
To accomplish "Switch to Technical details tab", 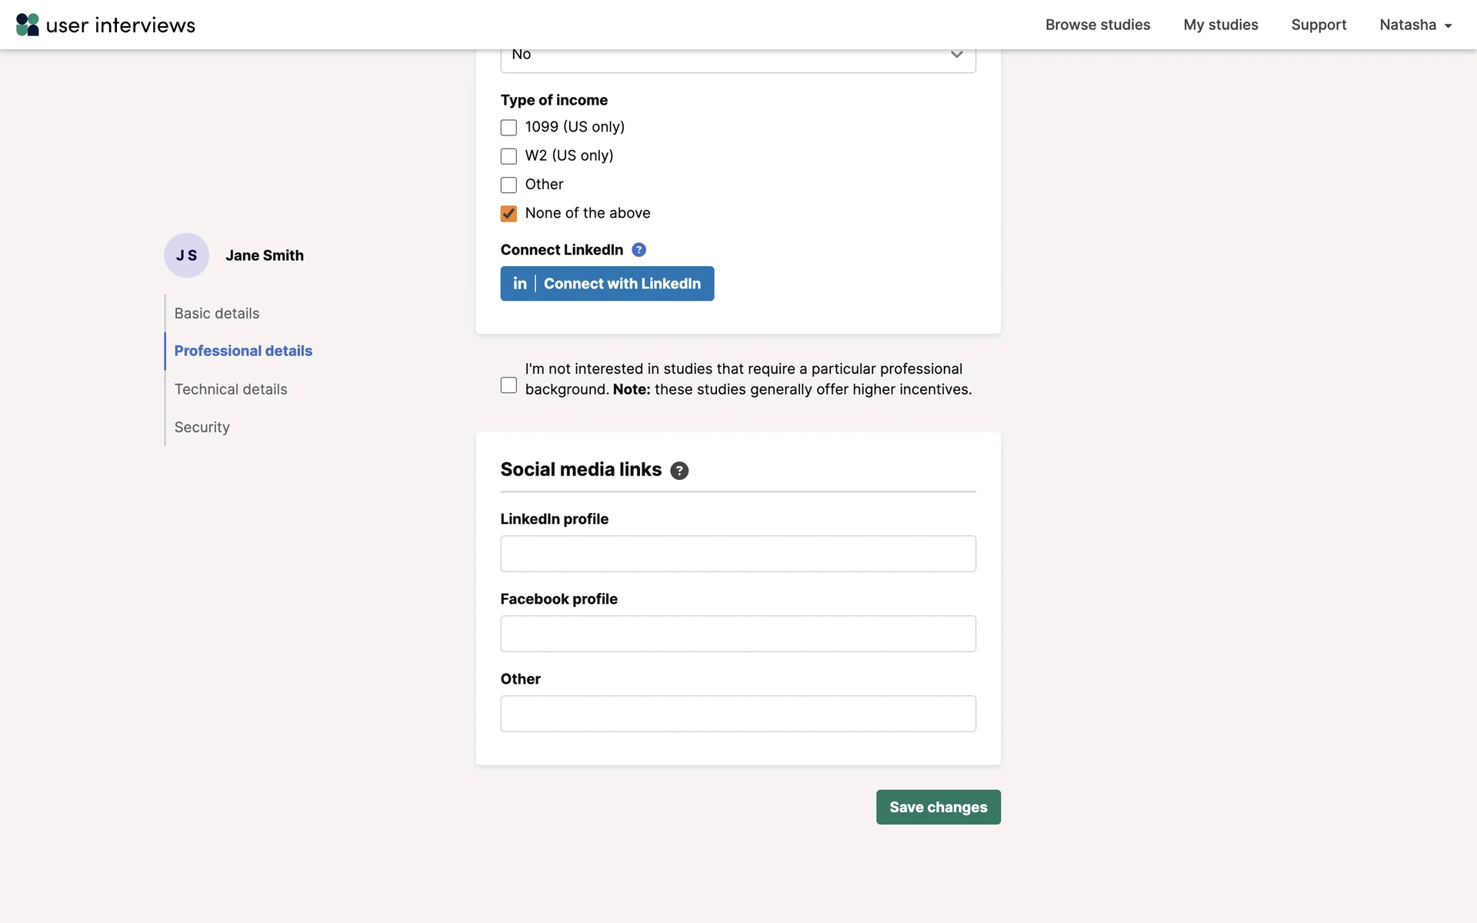I will (231, 389).
